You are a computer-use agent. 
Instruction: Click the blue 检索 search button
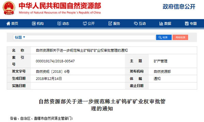(x=164, y=37)
